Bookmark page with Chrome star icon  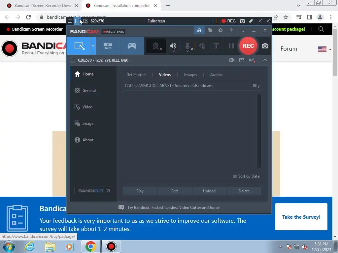[286, 17]
